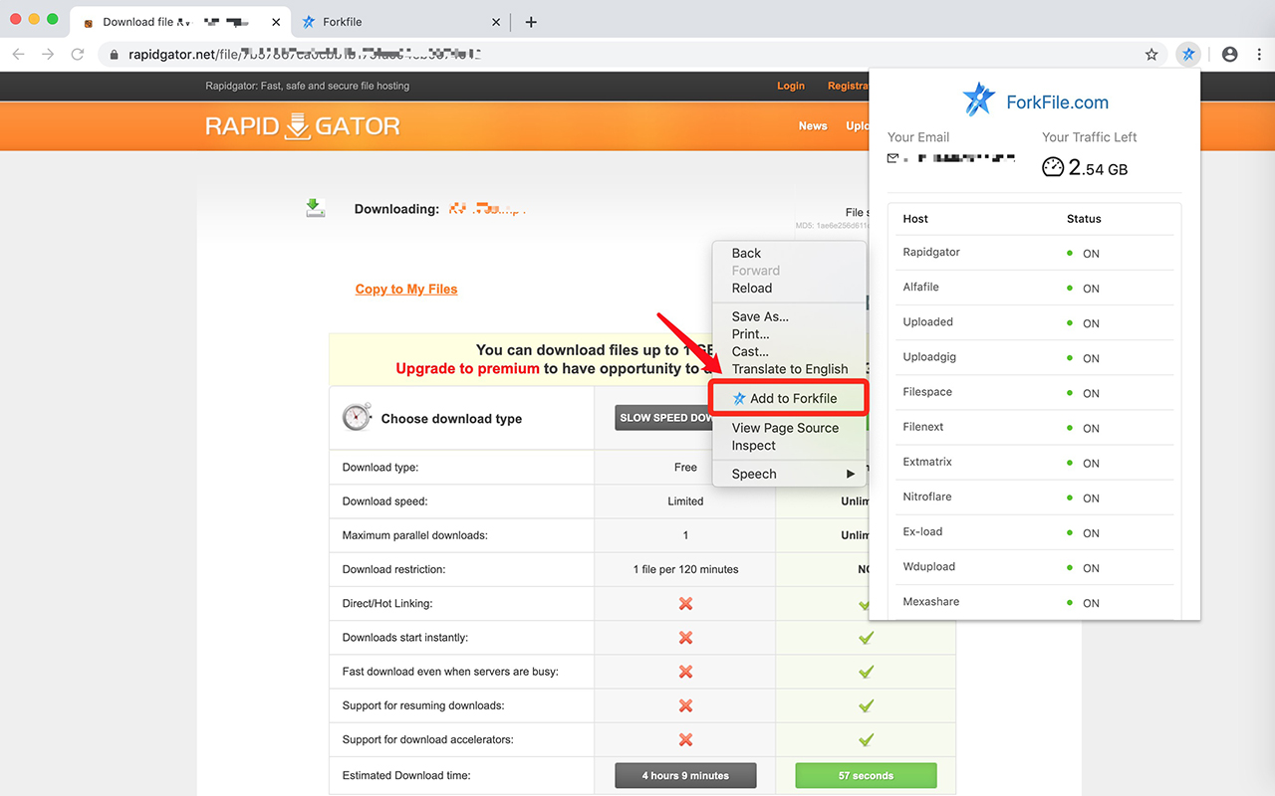Click the Status column header

[1084, 219]
